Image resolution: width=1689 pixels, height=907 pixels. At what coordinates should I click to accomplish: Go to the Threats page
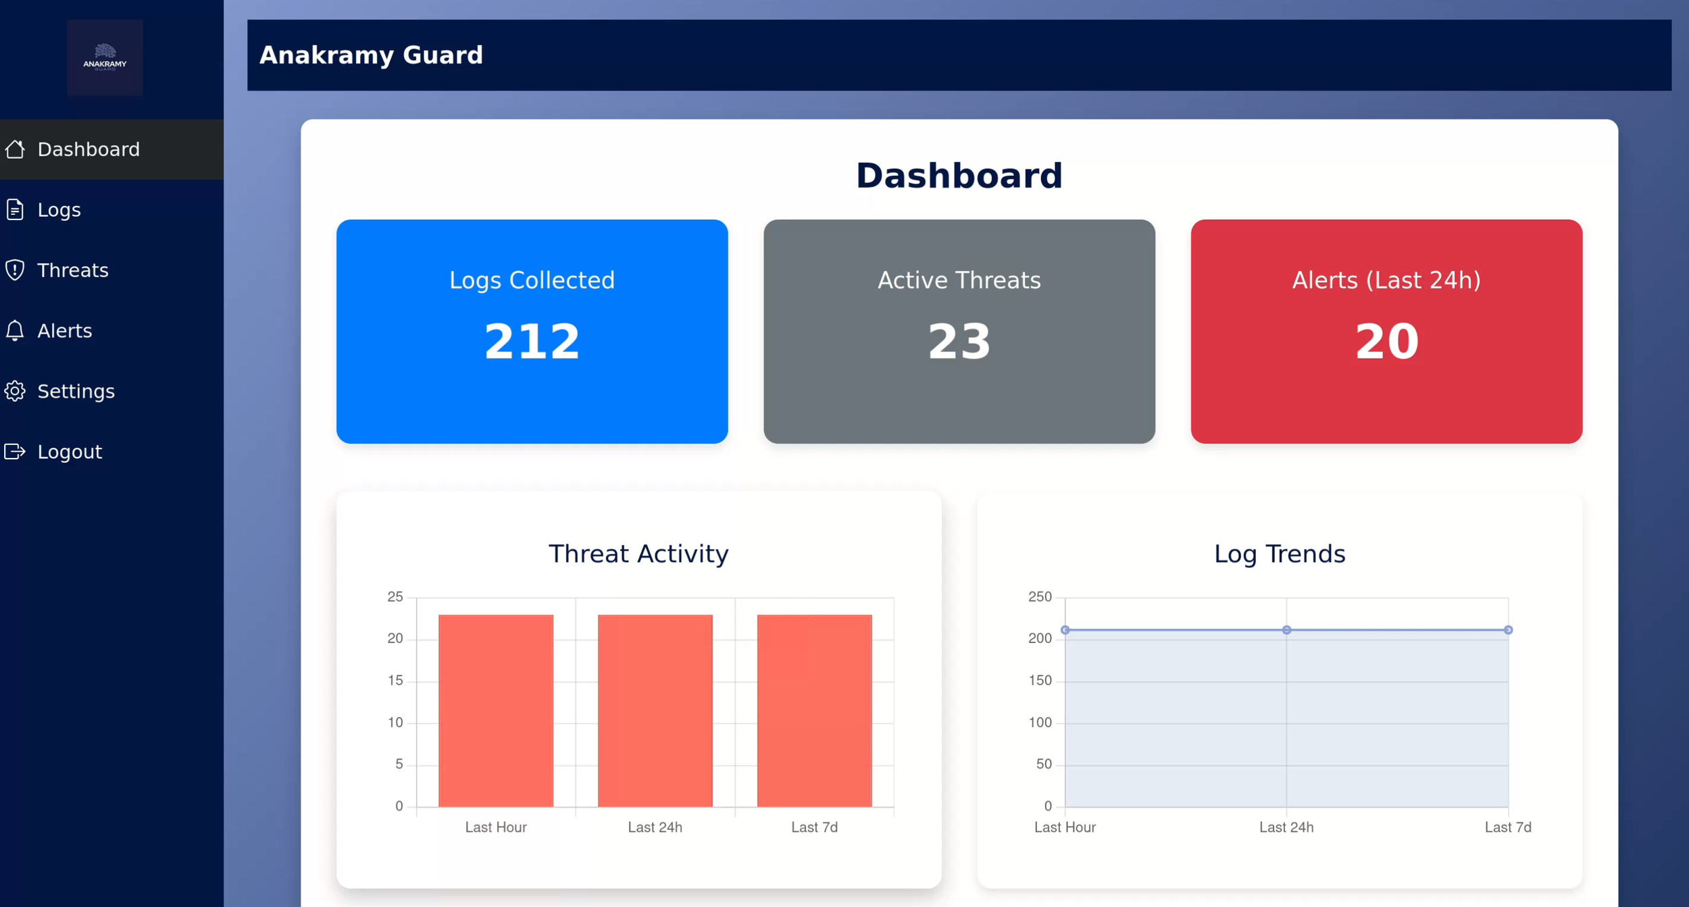(73, 270)
